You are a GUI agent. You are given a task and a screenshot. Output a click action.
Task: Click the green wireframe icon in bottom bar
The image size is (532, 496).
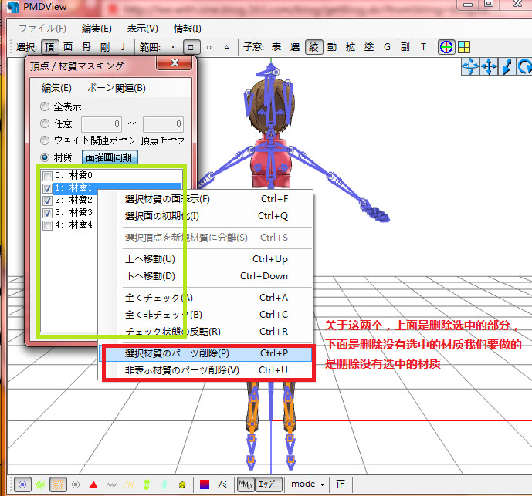click(40, 484)
